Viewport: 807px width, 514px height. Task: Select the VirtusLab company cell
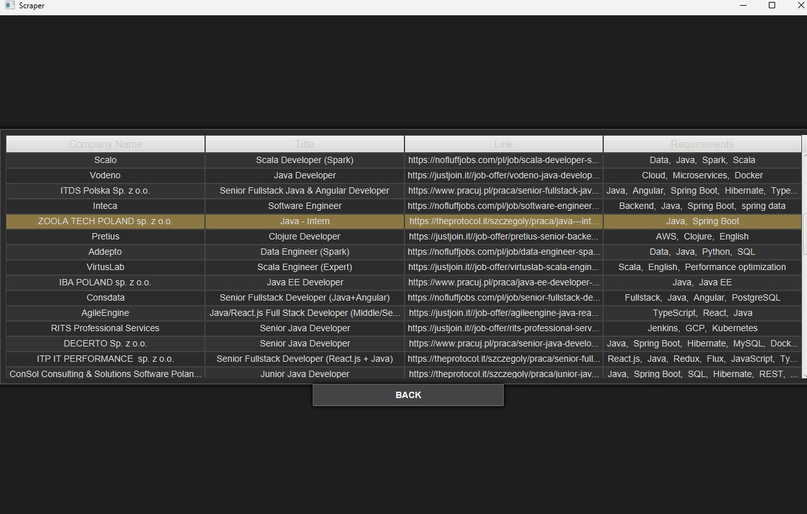106,267
